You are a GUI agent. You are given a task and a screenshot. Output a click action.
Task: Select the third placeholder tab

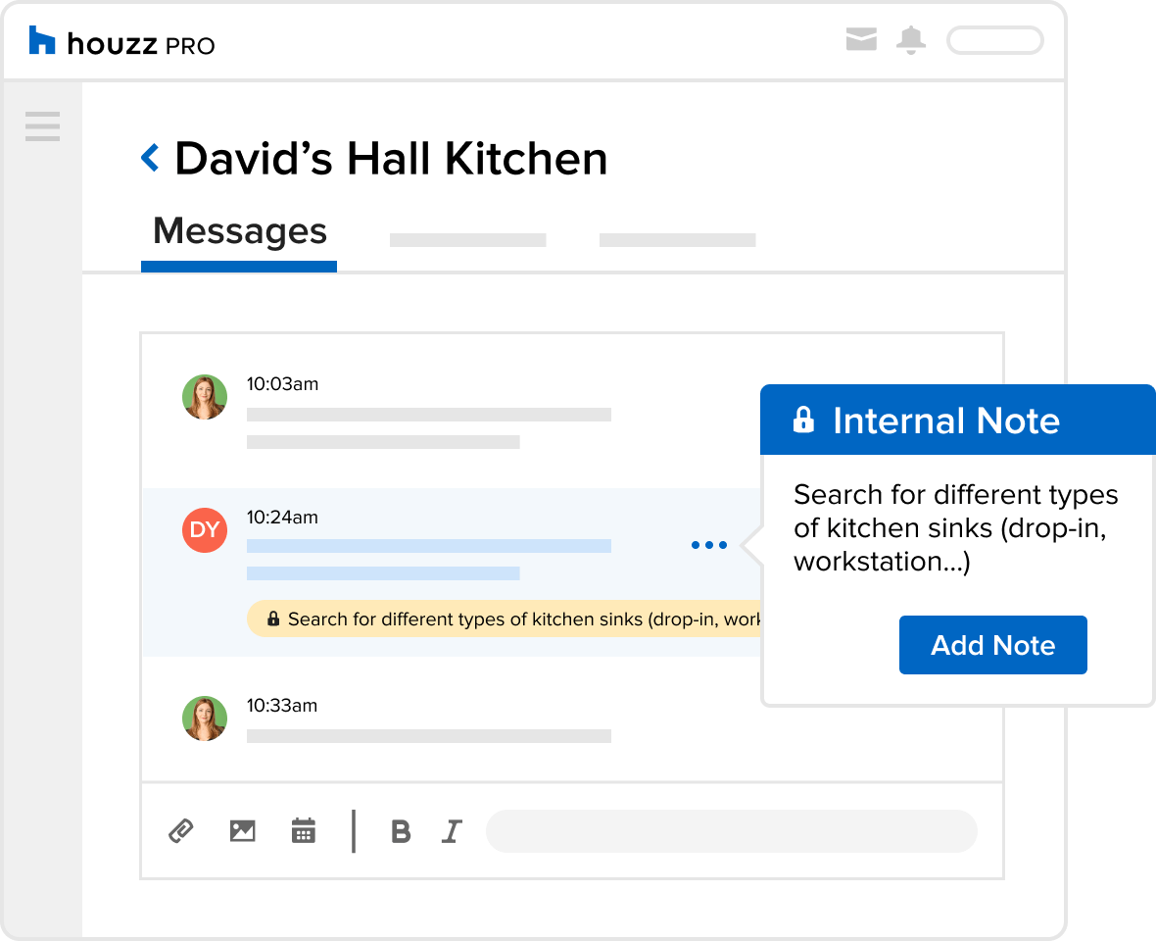point(677,240)
